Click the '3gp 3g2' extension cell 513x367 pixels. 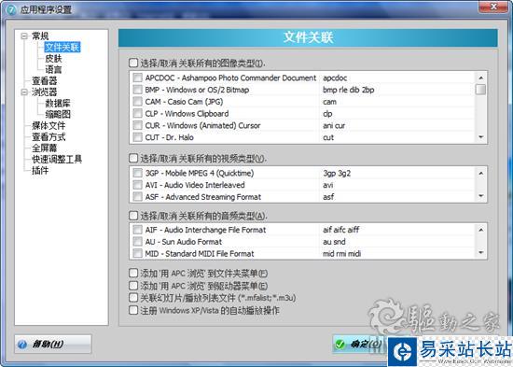pyautogui.click(x=337, y=173)
